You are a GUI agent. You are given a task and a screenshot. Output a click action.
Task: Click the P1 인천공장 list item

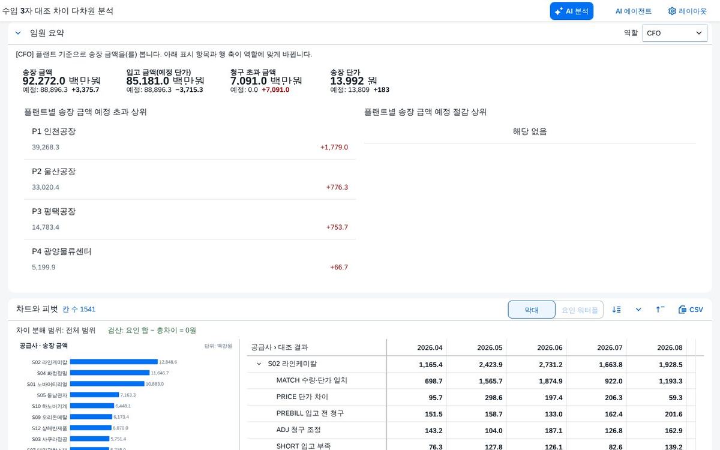tap(190, 139)
